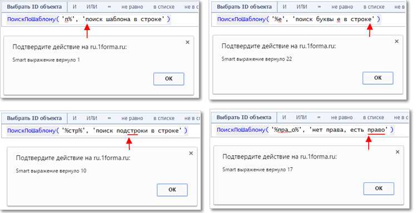Click 'Выбрать ID объекта' above the 'п%' expression
This screenshot has height=213, width=417.
click(34, 7)
